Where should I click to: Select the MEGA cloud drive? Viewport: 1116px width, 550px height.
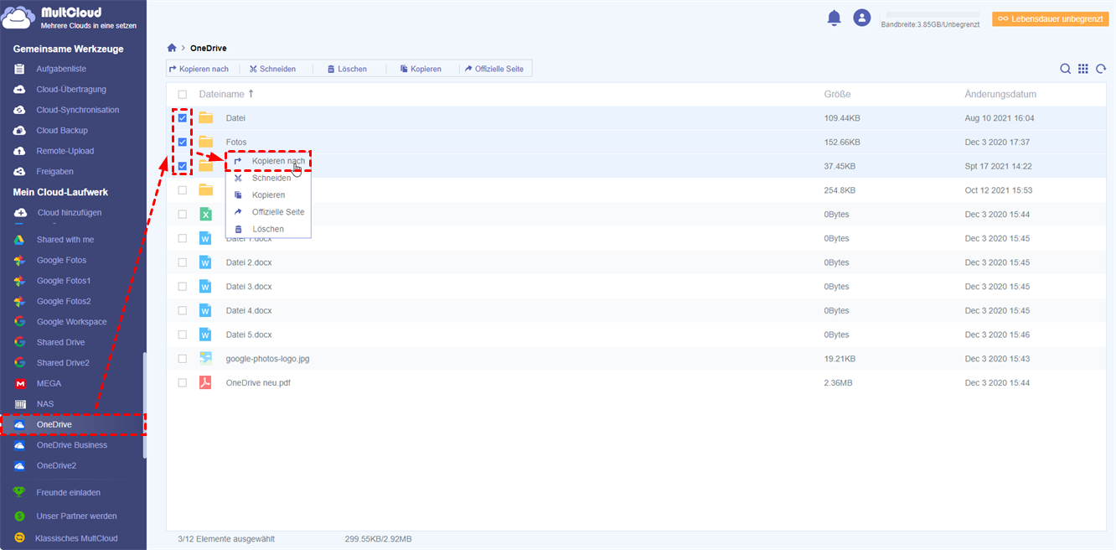49,383
